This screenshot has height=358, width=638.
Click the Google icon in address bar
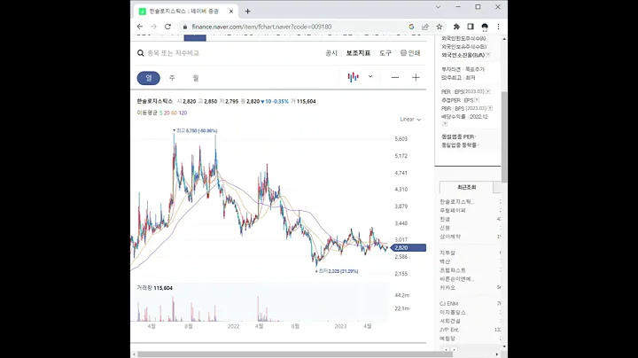[411, 27]
